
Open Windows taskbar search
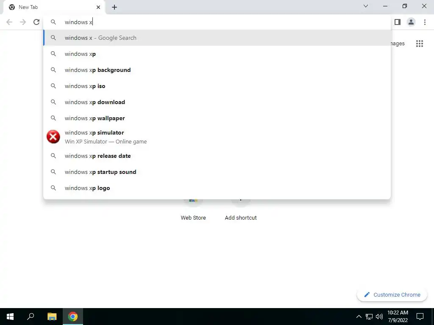pos(31,317)
